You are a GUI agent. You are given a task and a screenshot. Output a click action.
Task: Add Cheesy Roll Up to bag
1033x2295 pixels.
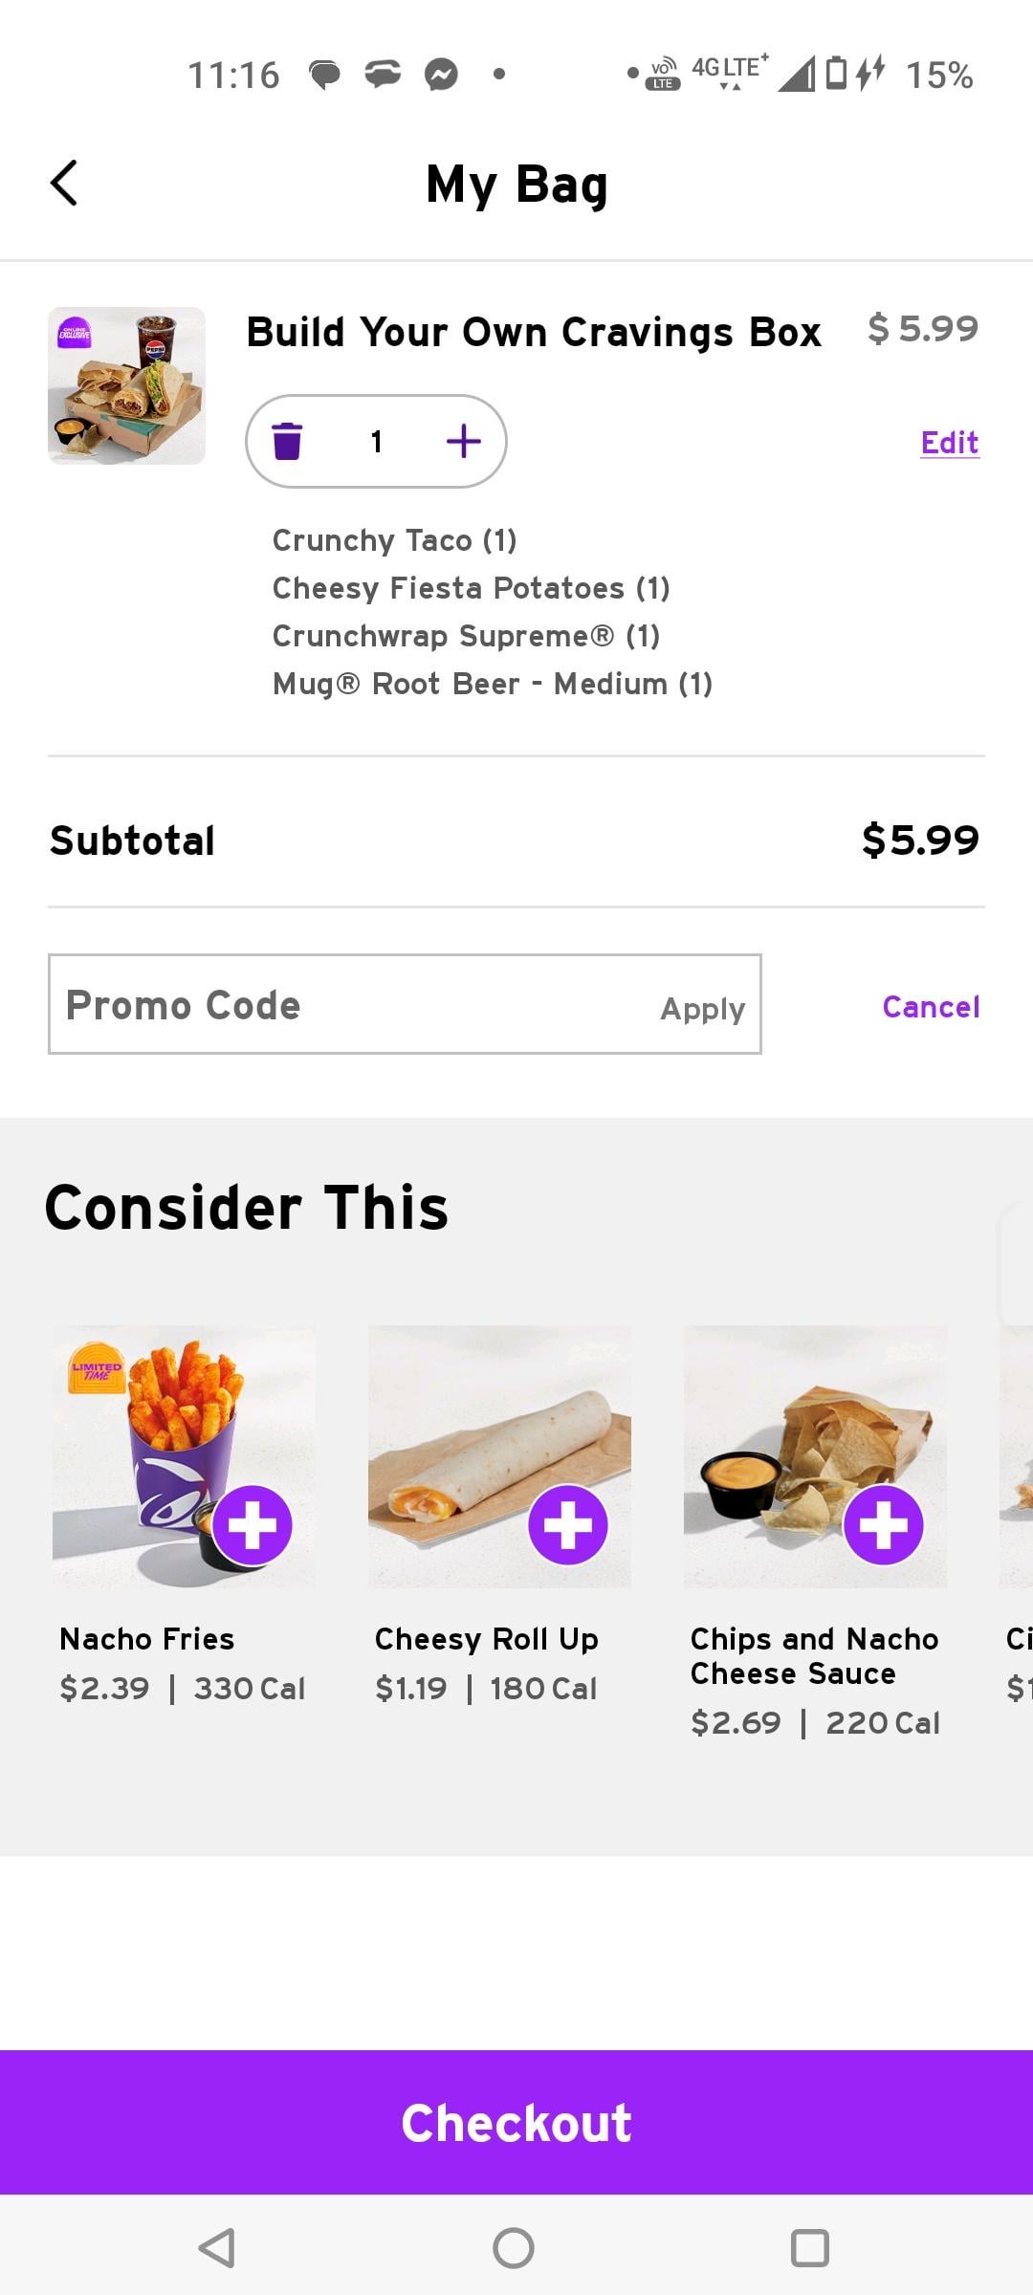(x=568, y=1525)
